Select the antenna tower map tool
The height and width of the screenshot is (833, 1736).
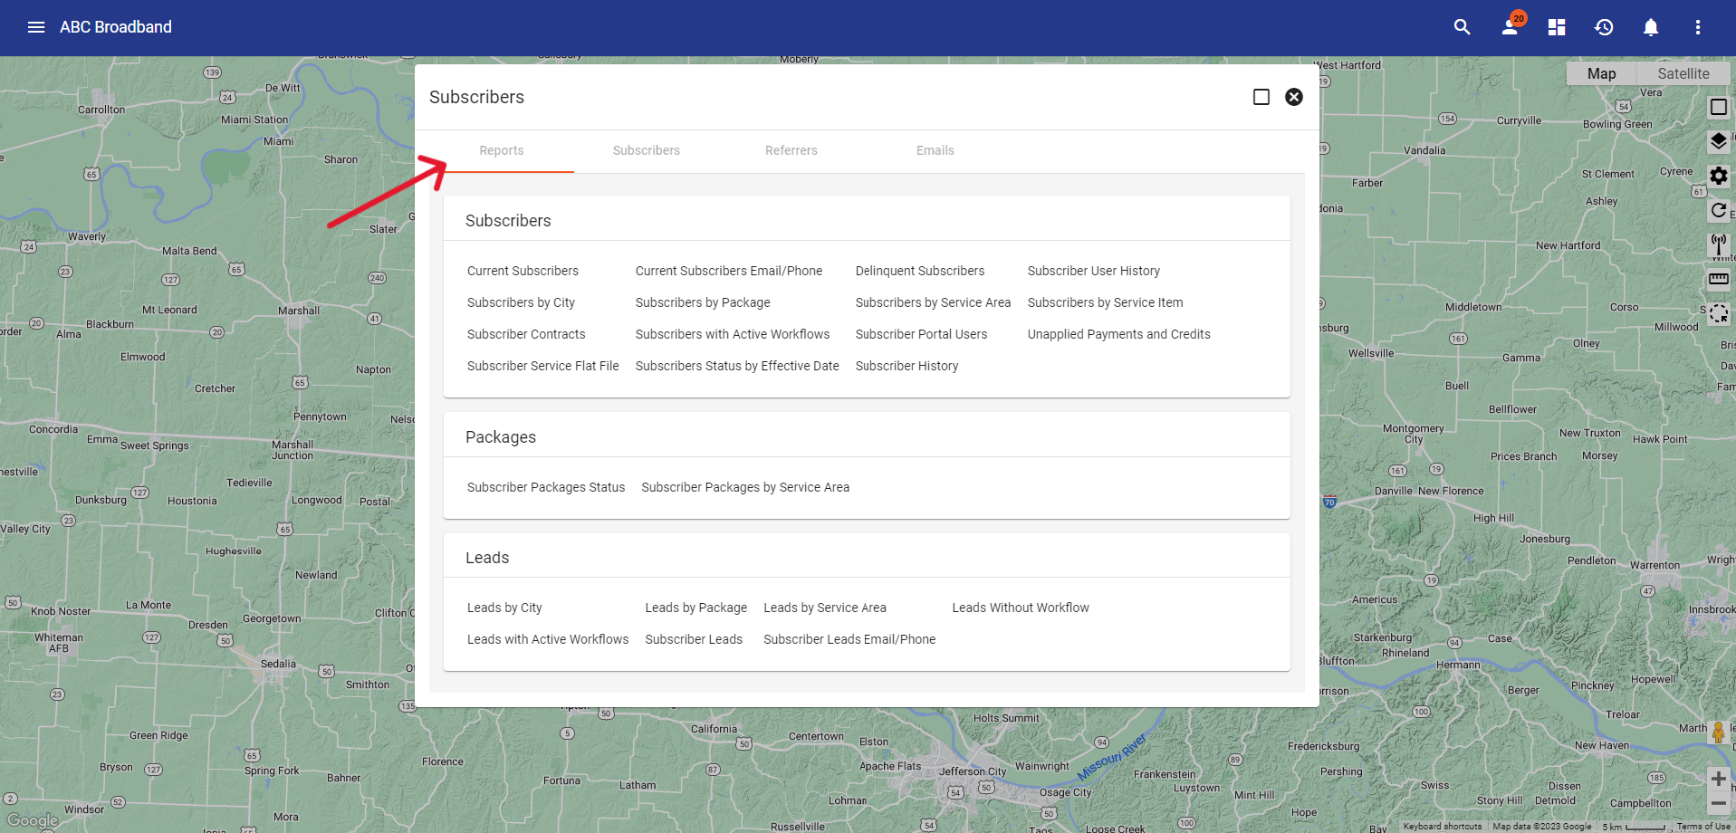click(x=1718, y=244)
